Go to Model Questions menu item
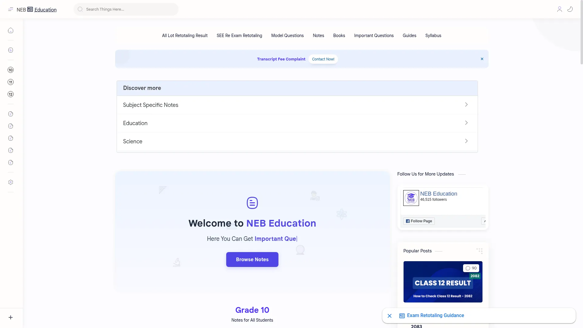 [x=287, y=36]
